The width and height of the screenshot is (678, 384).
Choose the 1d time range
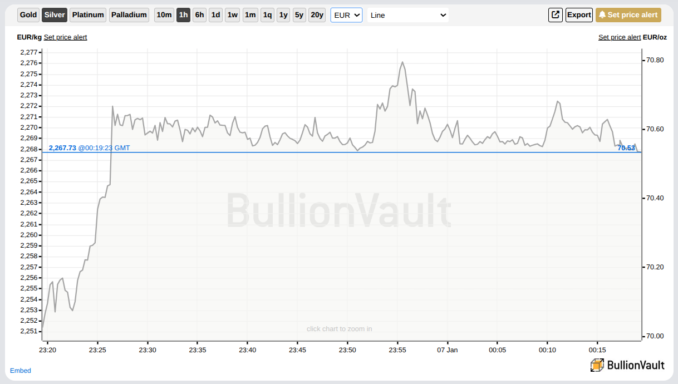click(215, 15)
